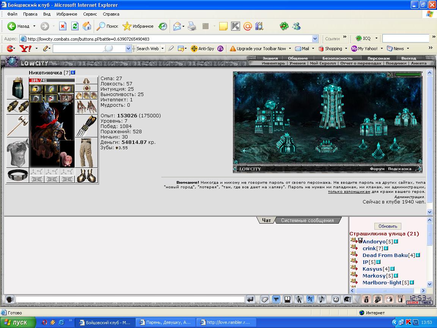Click the browser stop icon
Viewport: 437px width, 328px height.
tap(63, 26)
